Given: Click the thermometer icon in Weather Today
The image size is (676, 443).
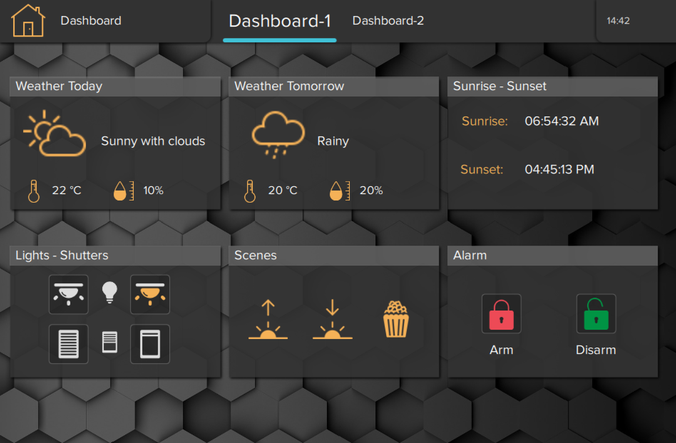Looking at the screenshot, I should pos(34,191).
